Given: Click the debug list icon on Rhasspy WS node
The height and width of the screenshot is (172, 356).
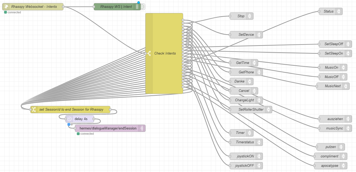Looking at the screenshot, I should click(x=137, y=7).
